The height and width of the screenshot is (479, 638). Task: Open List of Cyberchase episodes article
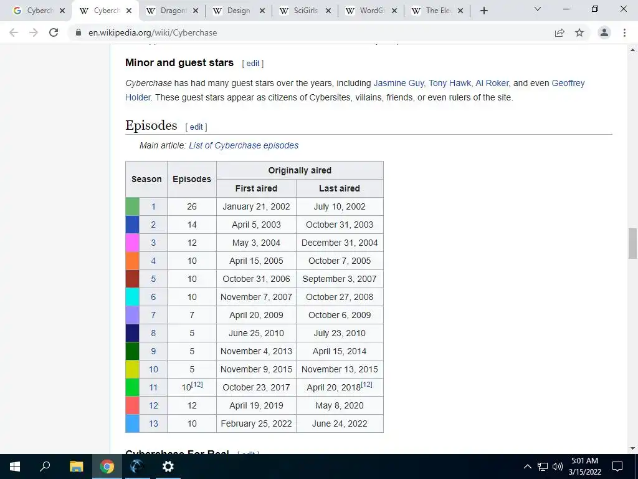tap(244, 145)
